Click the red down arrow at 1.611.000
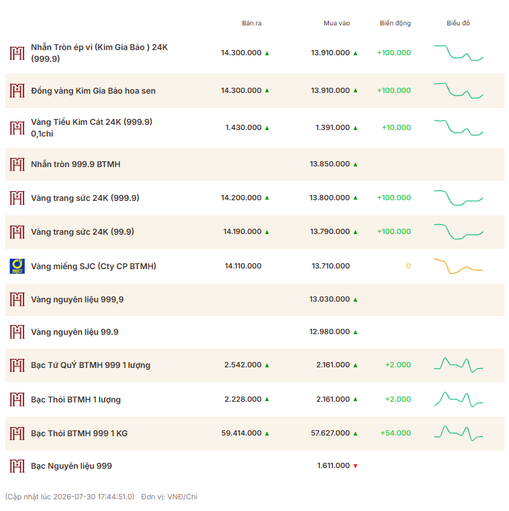The width and height of the screenshot is (509, 511). pyautogui.click(x=356, y=466)
